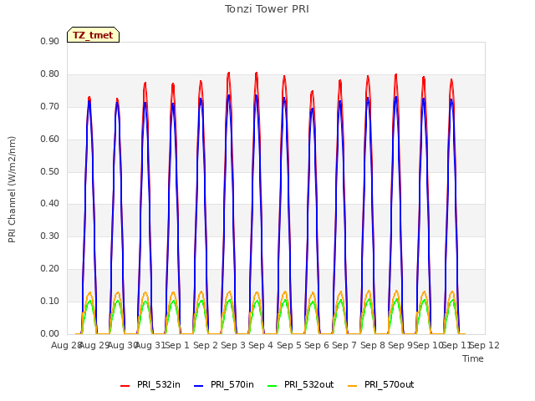
Task: Click the 0.10 y-axis tick label
Action: (50, 301)
